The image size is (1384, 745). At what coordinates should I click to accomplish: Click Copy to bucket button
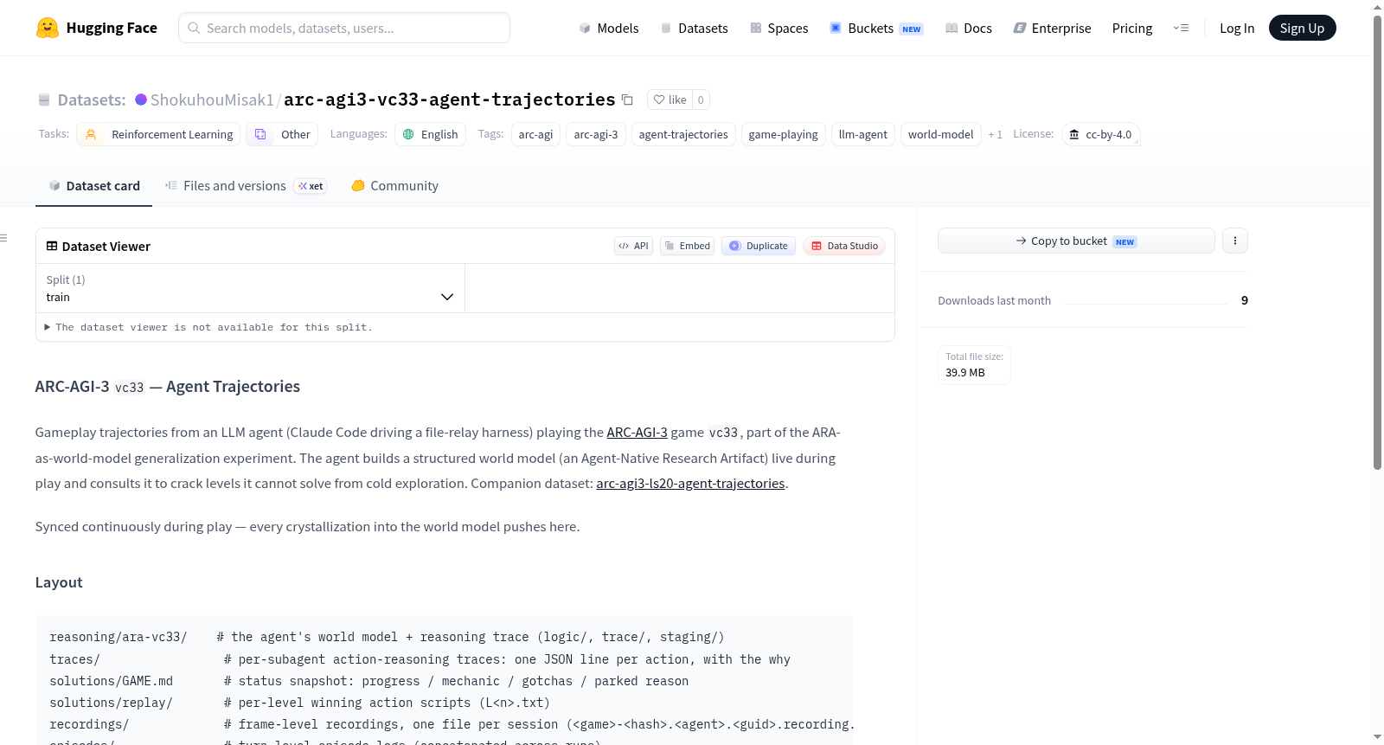(x=1076, y=241)
